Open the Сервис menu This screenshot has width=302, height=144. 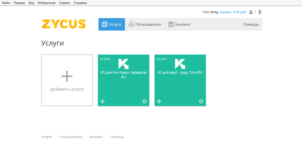65,3
